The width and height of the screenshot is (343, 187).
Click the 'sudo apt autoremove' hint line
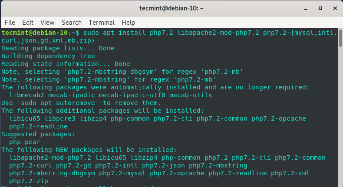[81, 103]
